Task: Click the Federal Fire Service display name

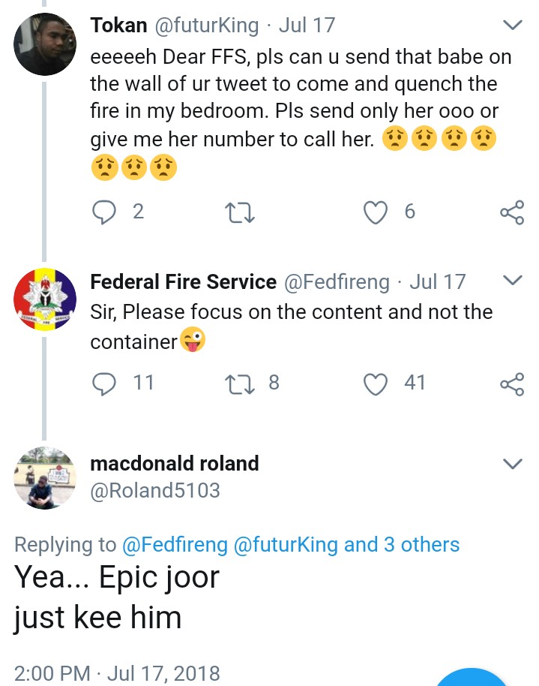Action: [183, 282]
